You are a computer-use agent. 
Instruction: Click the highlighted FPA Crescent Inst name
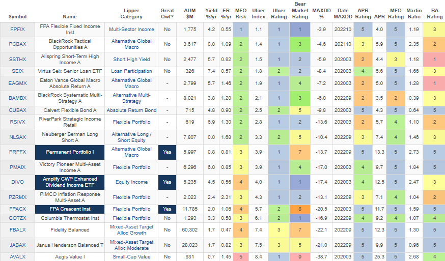click(x=70, y=209)
